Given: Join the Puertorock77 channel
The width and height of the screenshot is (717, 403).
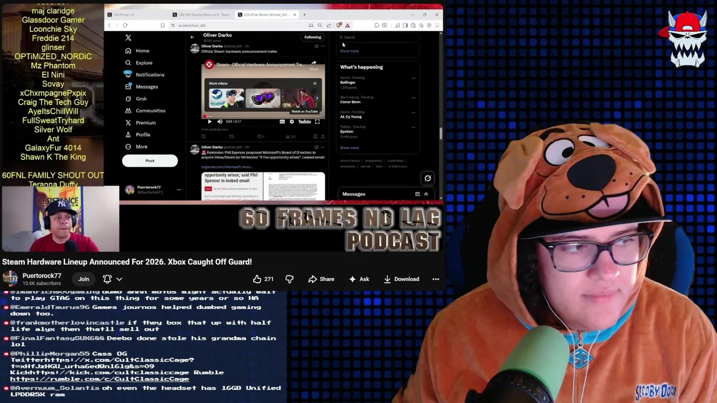Looking at the screenshot, I should pyautogui.click(x=83, y=279).
